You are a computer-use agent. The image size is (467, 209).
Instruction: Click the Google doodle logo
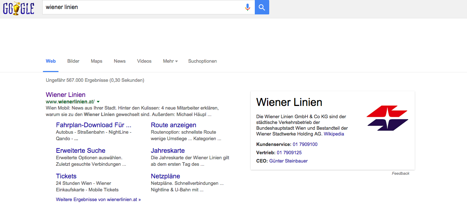pos(19,8)
